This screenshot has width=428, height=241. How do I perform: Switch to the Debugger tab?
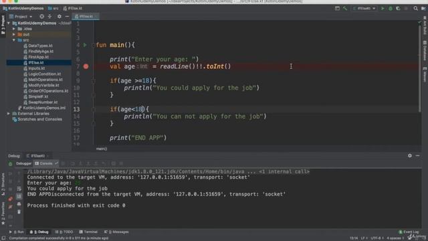click(23, 163)
